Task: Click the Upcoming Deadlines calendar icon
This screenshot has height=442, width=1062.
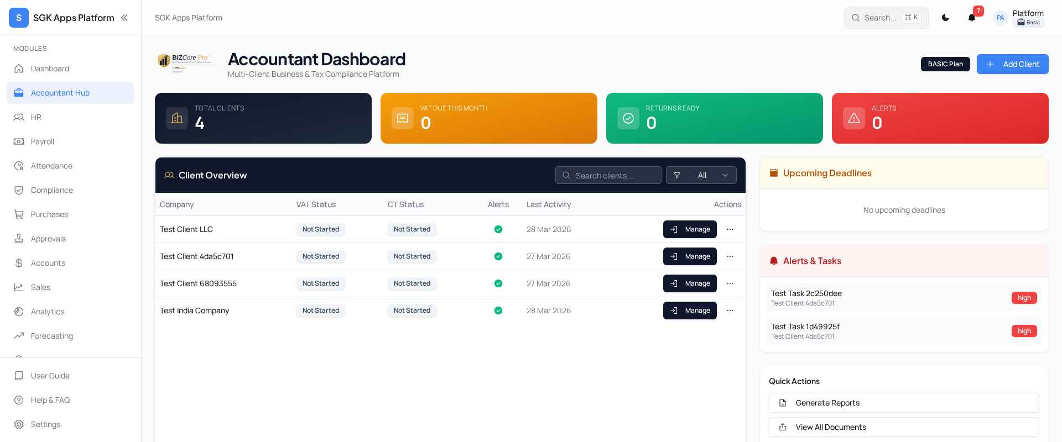Action: tap(774, 173)
